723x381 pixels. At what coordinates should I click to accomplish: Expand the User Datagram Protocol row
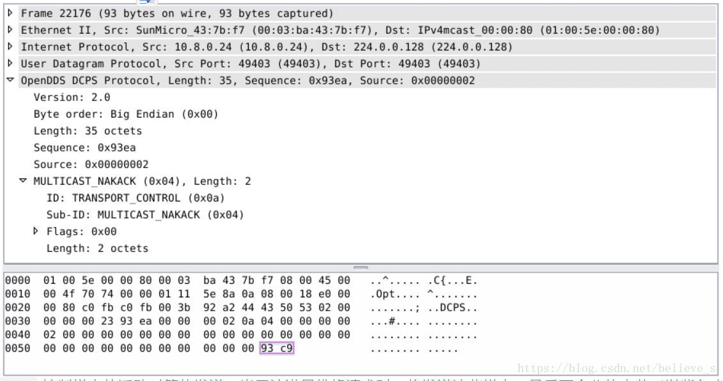10,63
